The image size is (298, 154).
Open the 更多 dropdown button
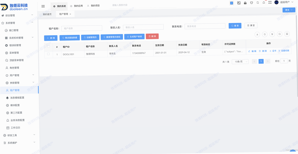[289, 10]
